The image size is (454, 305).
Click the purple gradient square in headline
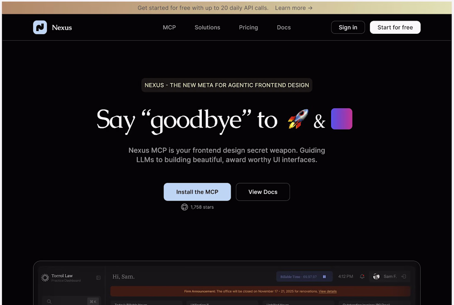pyautogui.click(x=342, y=119)
